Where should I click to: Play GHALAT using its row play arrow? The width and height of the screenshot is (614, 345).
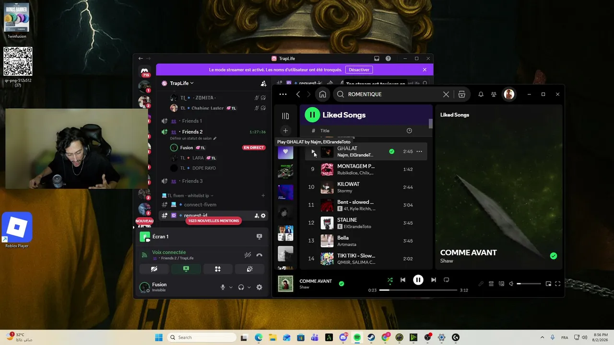pyautogui.click(x=313, y=152)
